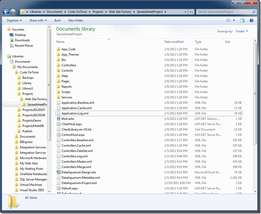Click the Burn toolbar button
This screenshot has width=261, height=214.
[57, 20]
